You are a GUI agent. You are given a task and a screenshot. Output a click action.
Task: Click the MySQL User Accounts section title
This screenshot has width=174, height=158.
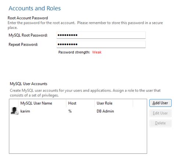click(29, 84)
